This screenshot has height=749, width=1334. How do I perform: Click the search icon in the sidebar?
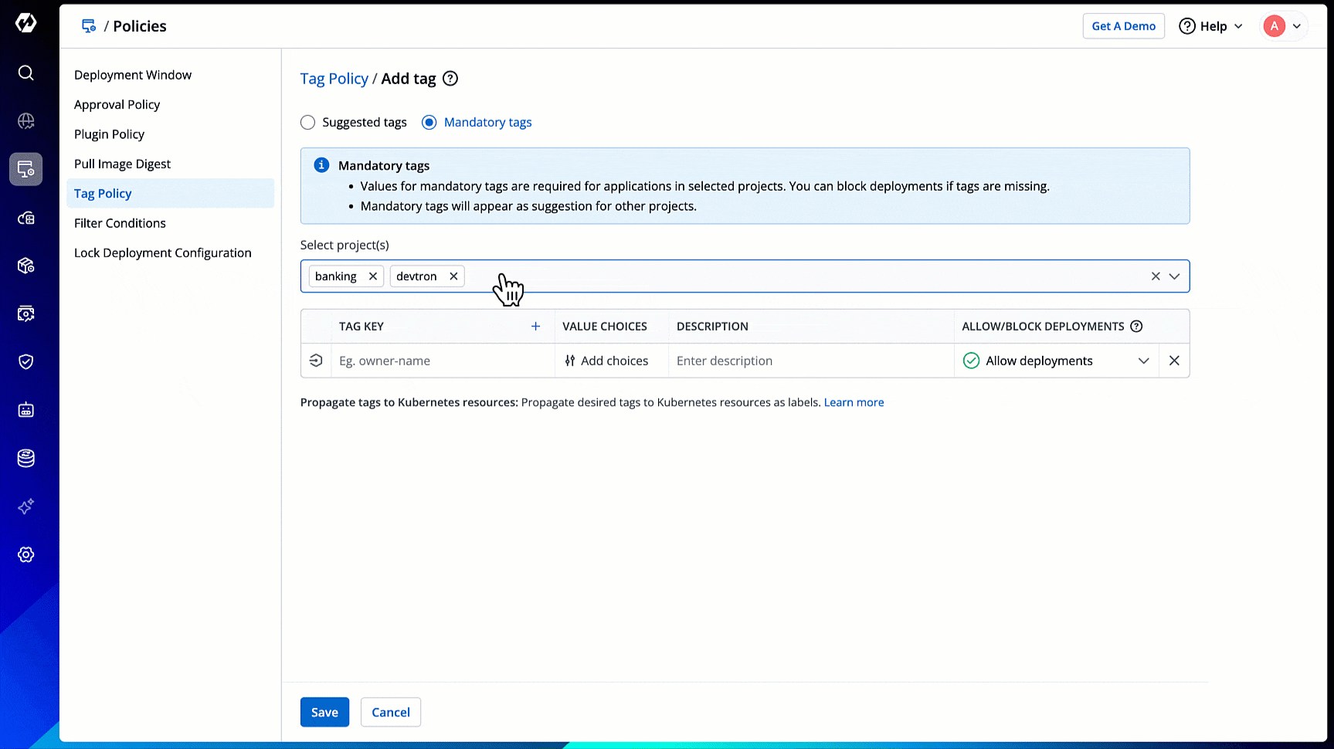click(x=26, y=73)
